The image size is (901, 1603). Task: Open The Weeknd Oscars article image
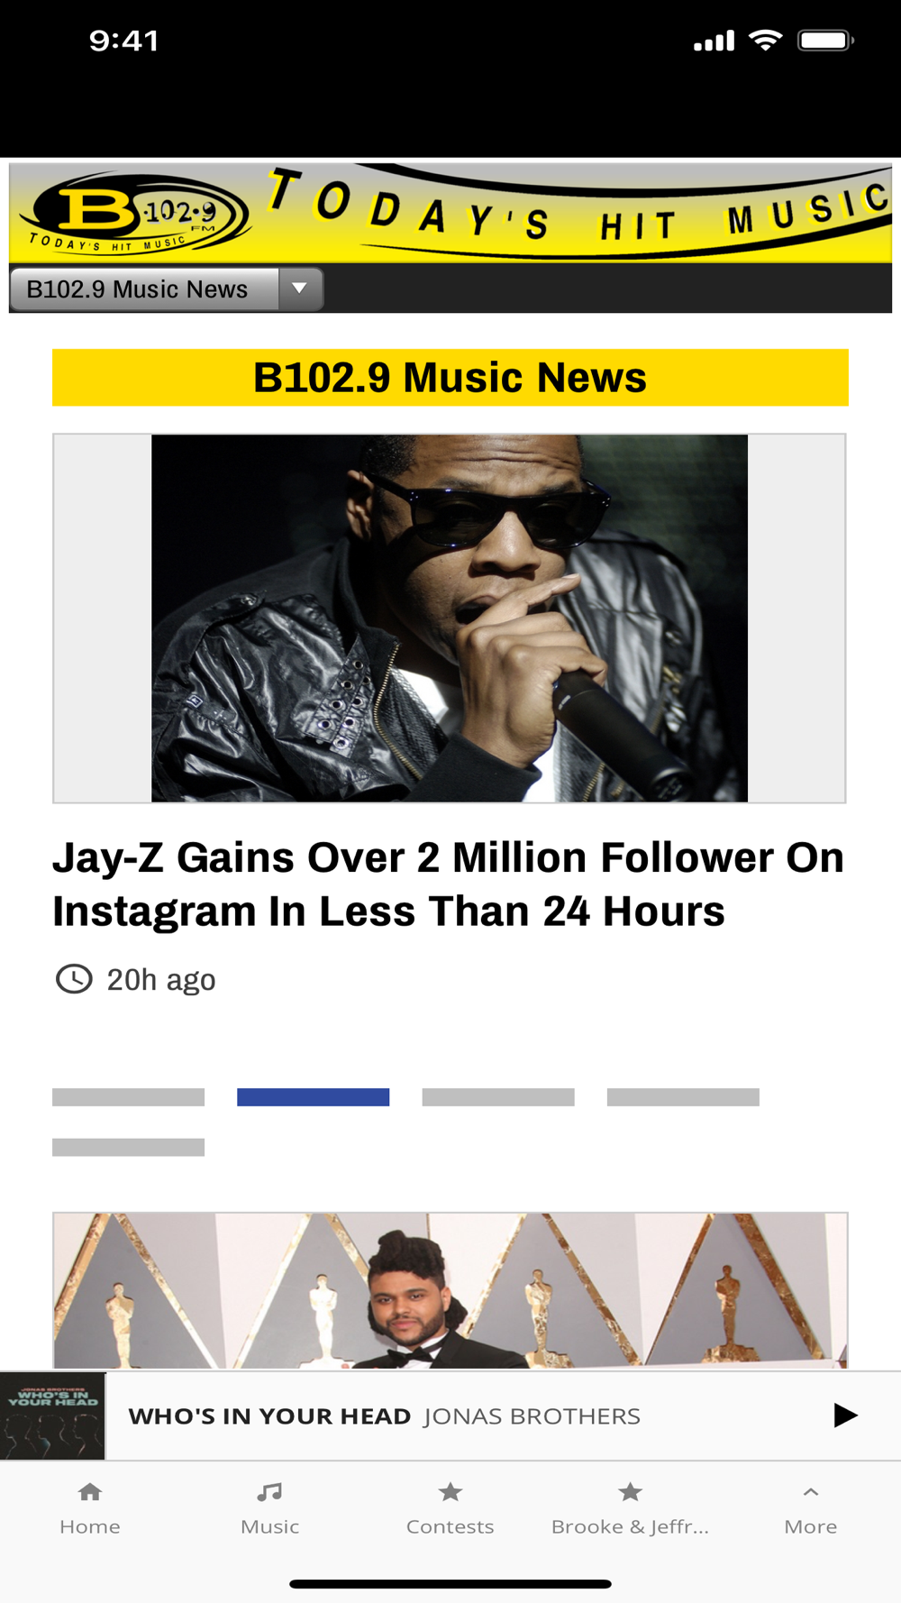pos(450,1291)
